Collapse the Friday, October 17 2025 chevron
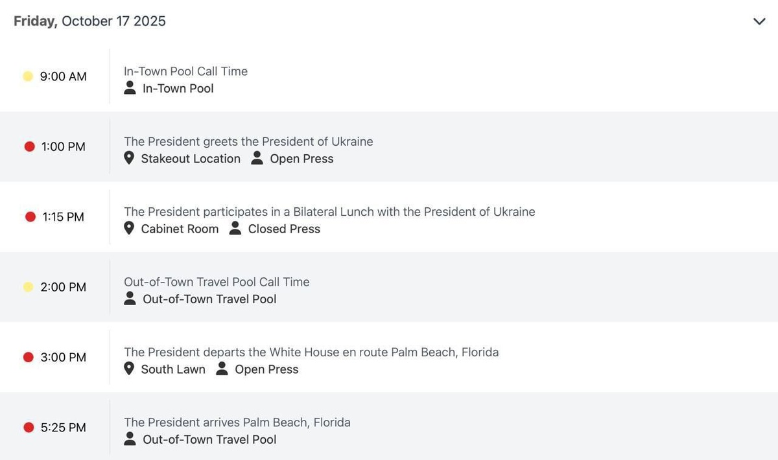 [759, 21]
